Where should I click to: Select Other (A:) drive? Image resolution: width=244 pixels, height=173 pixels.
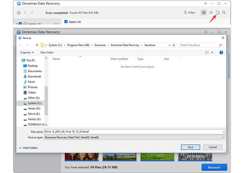[x=32, y=98]
